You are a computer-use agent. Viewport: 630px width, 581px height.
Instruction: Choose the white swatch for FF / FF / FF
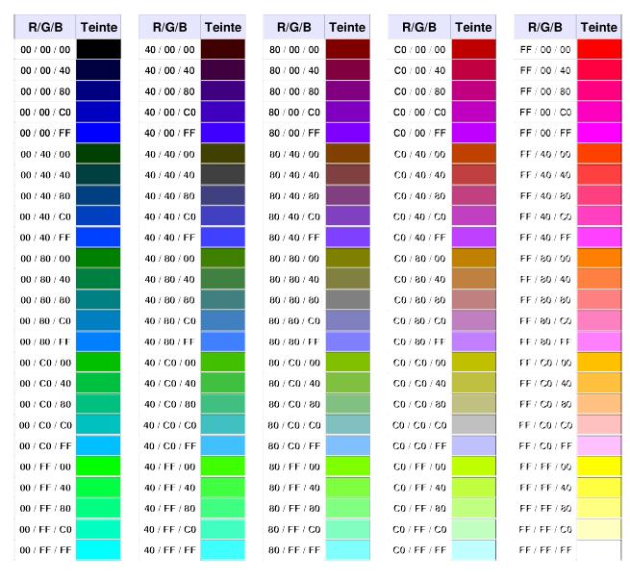click(x=598, y=549)
